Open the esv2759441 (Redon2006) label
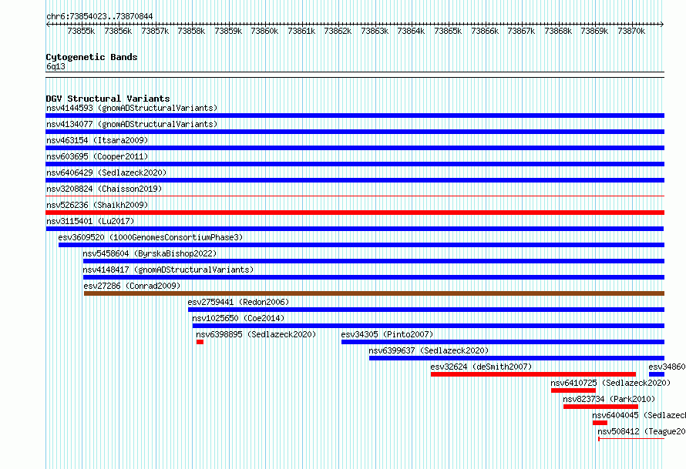 (x=238, y=302)
